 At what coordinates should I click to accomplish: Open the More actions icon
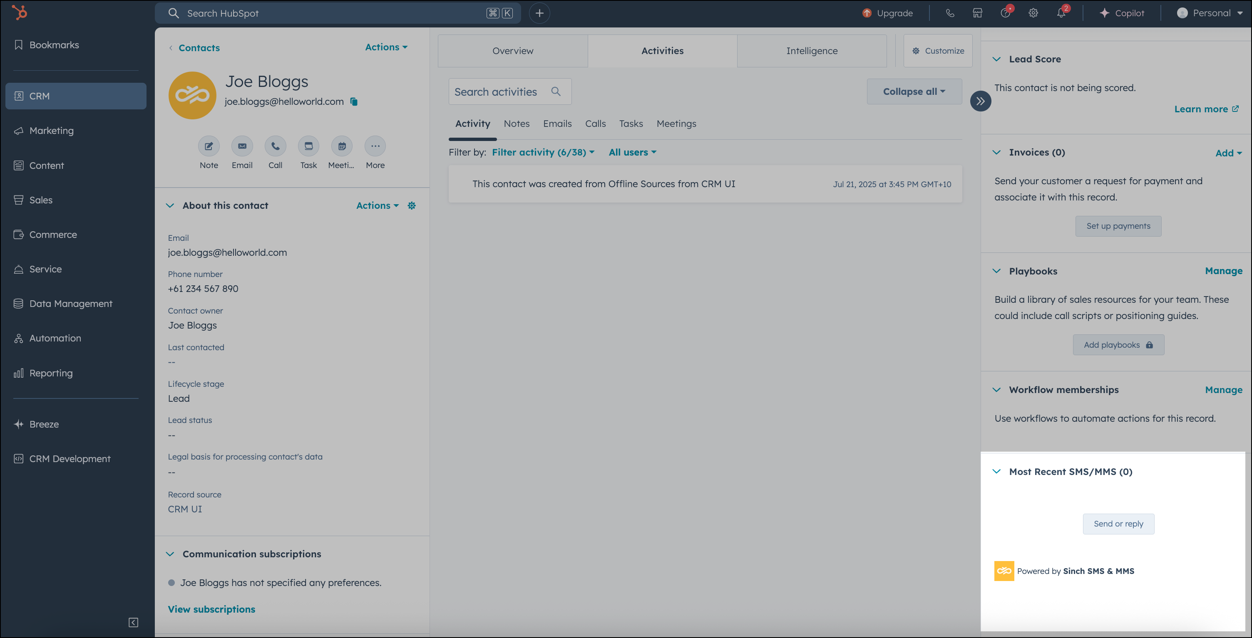click(375, 146)
